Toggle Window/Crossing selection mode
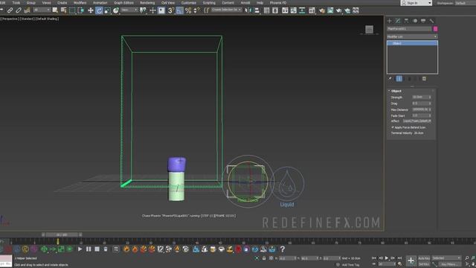476x268 pixels. (x=80, y=10)
